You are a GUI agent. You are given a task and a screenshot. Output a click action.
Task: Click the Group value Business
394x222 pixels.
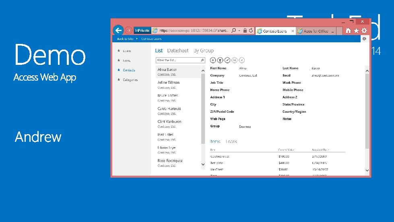click(245, 127)
